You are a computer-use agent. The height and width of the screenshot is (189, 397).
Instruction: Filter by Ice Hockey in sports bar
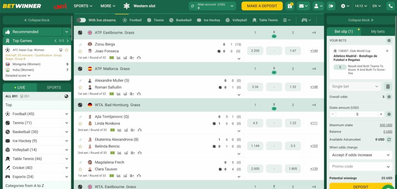pyautogui.click(x=209, y=20)
